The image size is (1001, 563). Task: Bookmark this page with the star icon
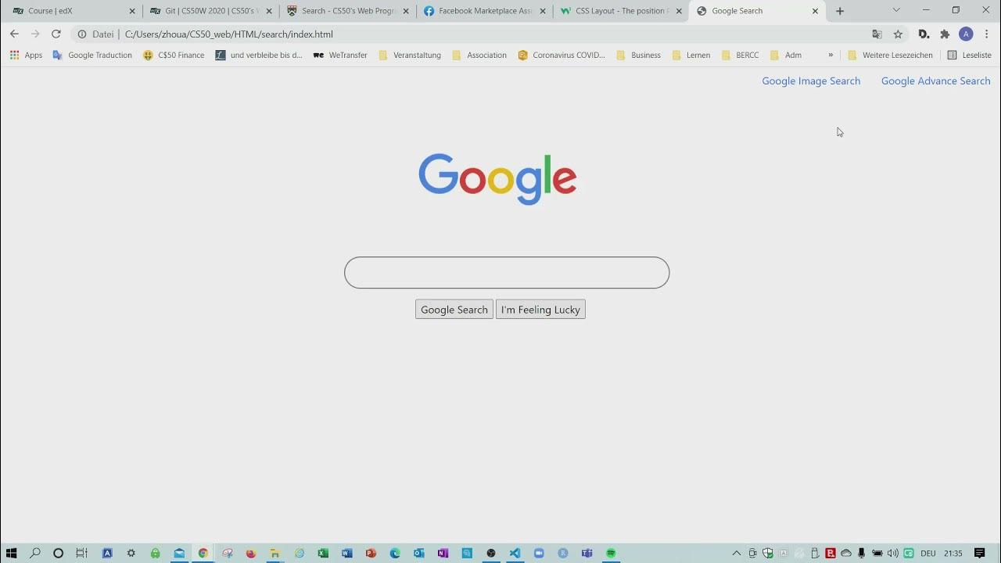click(898, 34)
